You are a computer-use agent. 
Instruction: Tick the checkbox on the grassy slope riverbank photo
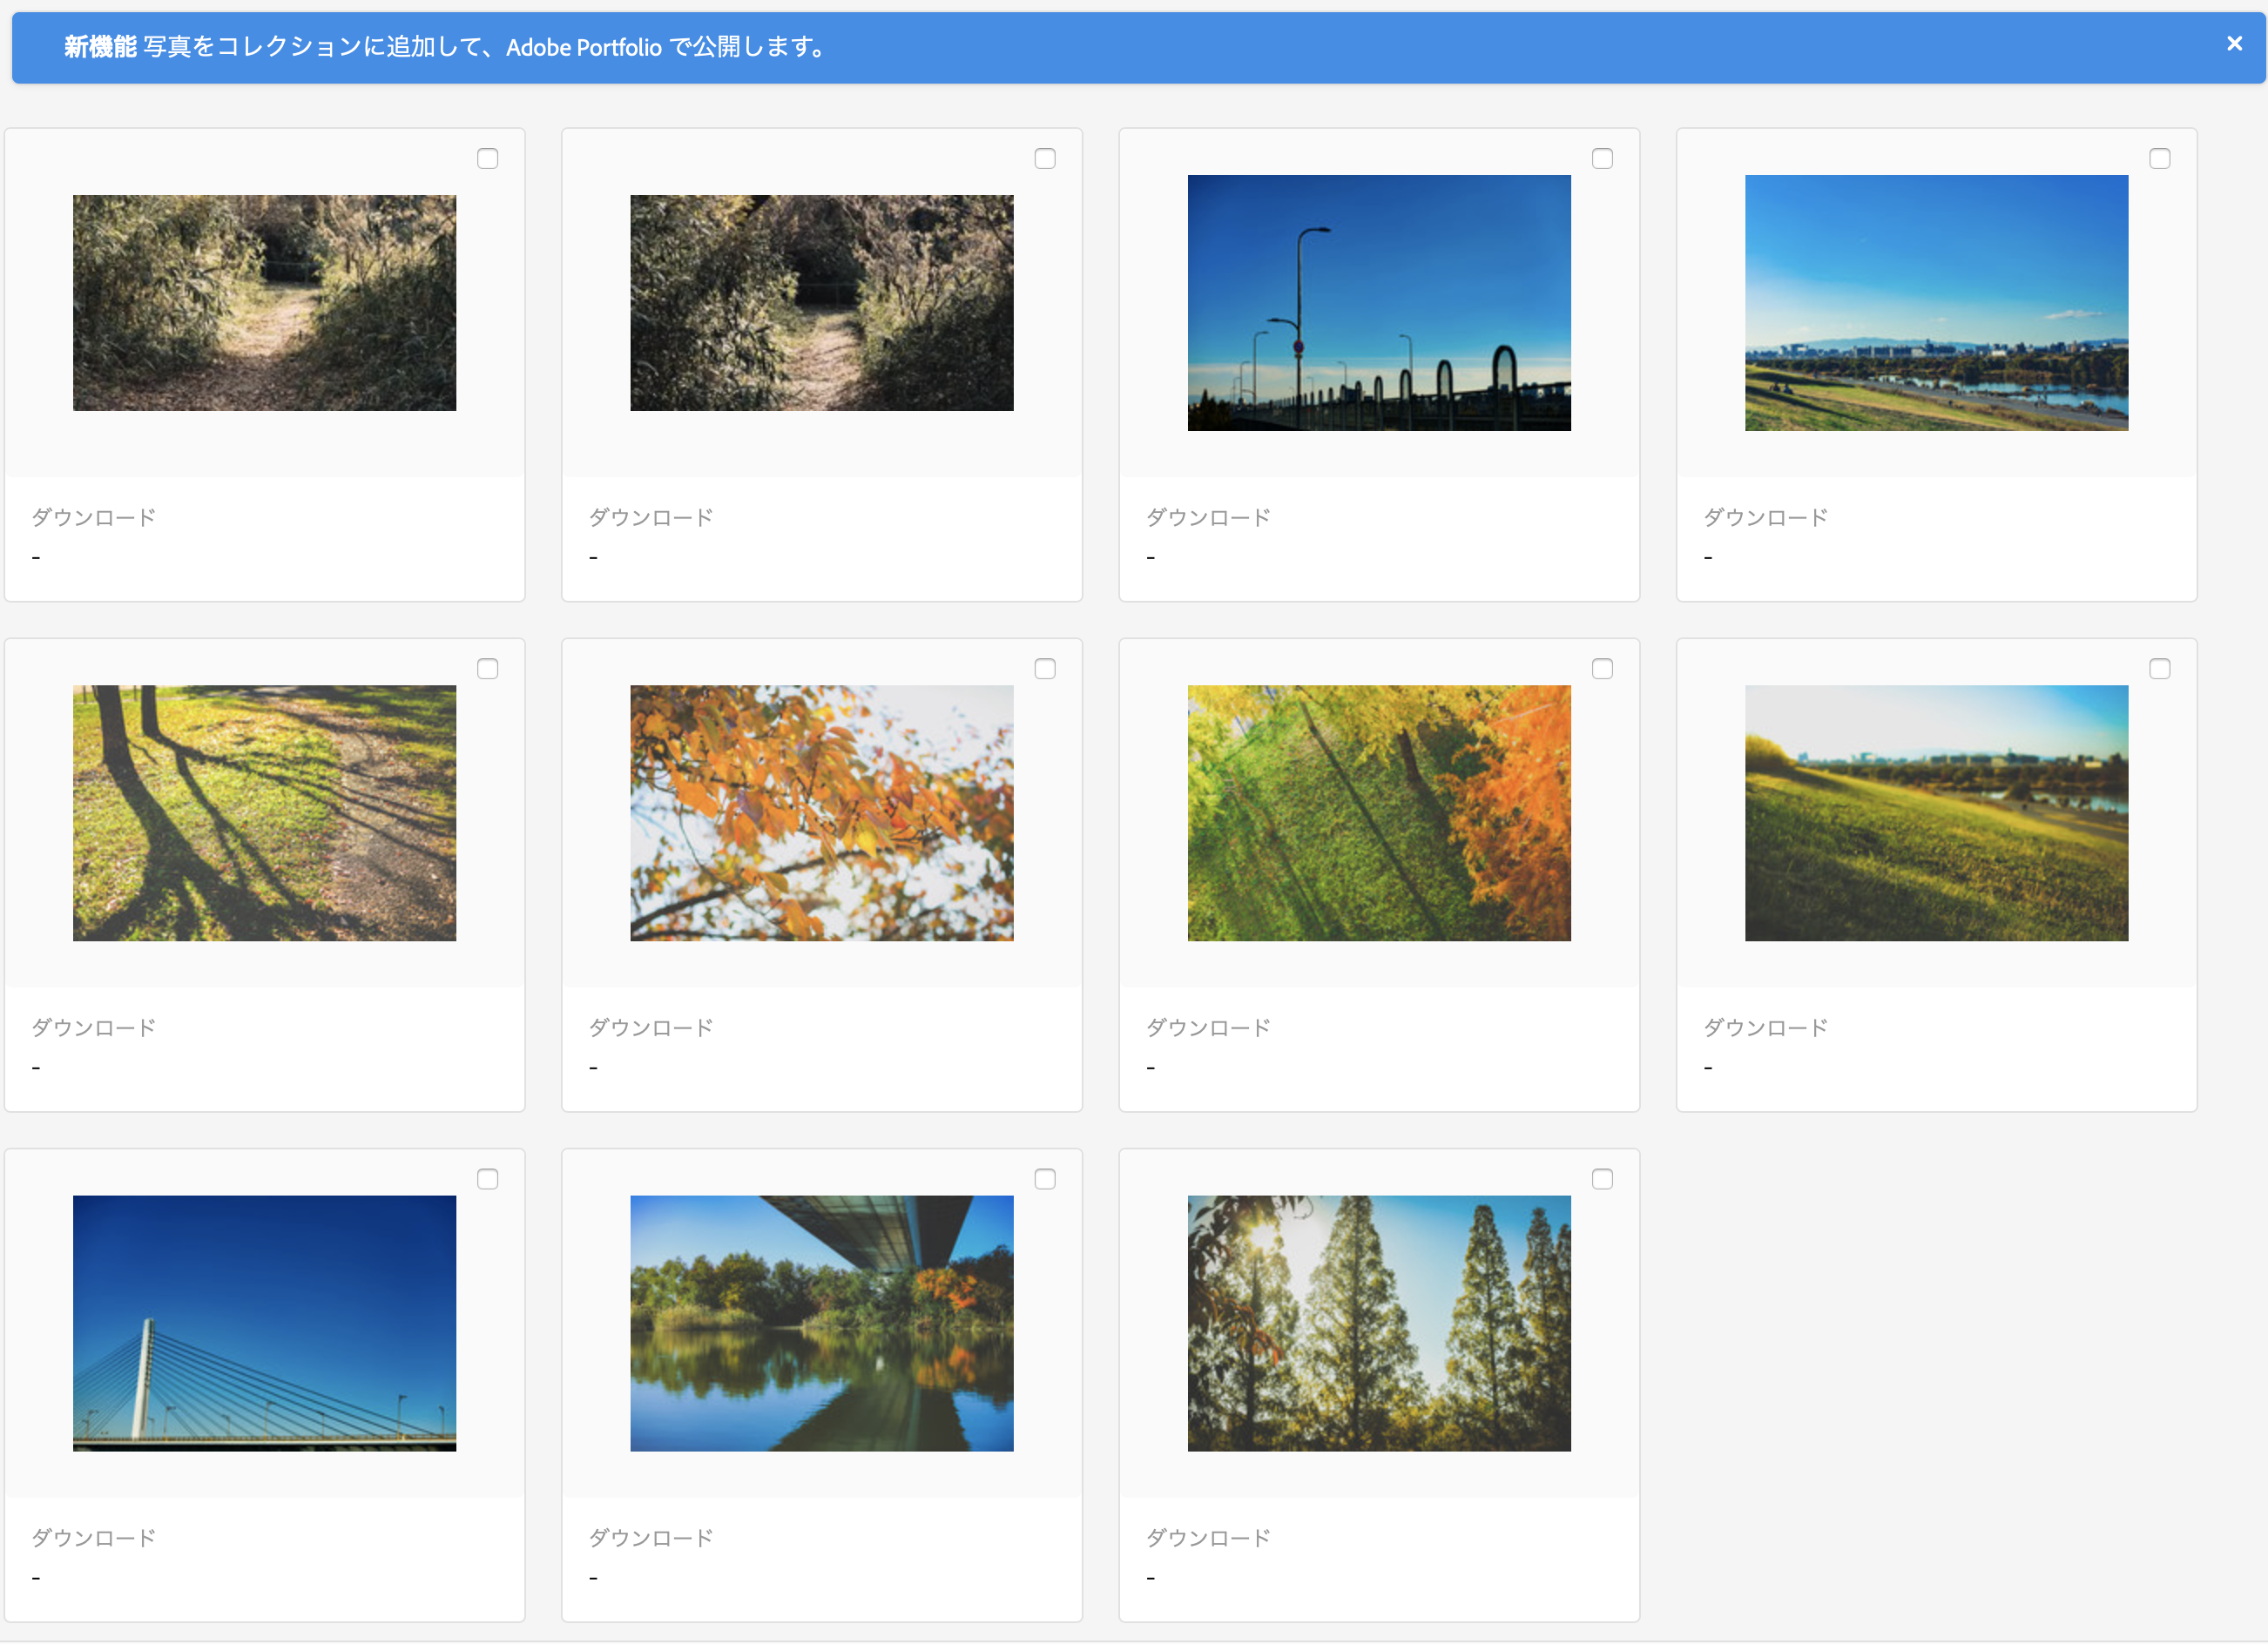[2160, 668]
